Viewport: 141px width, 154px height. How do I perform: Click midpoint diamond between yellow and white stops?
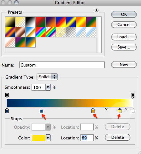point(126,109)
